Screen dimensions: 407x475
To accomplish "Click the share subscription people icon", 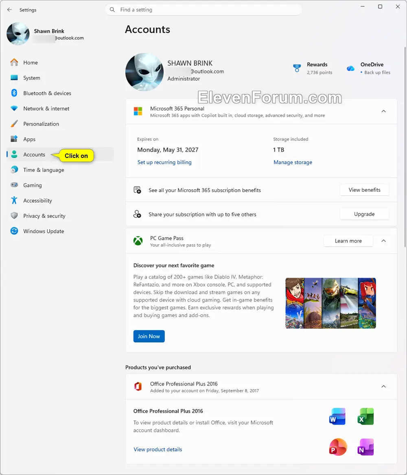I will 138,214.
